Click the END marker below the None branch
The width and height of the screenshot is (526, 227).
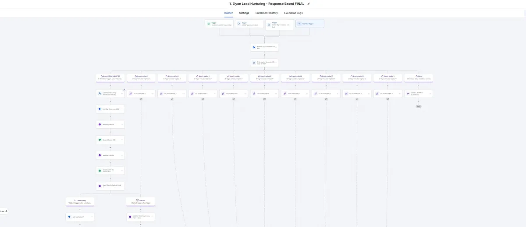[419, 106]
